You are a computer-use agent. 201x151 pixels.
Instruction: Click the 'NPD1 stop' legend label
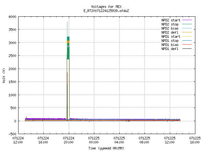coord(170,41)
